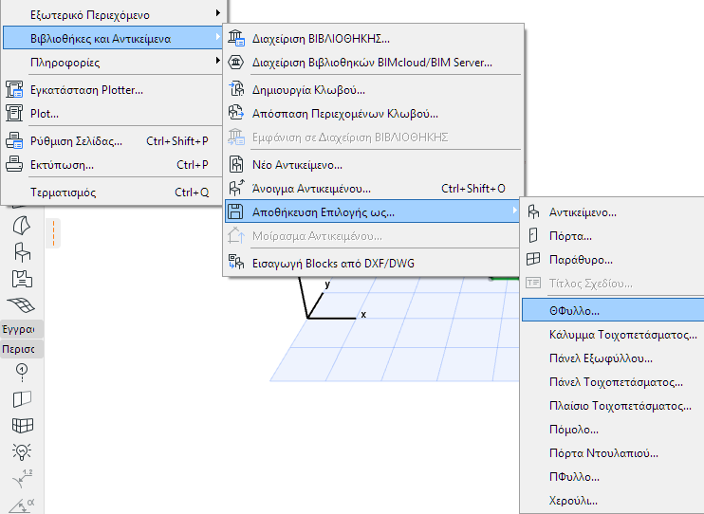The height and width of the screenshot is (514, 704).
Task: Choose Plot... from the menu
Action: [x=113, y=114]
